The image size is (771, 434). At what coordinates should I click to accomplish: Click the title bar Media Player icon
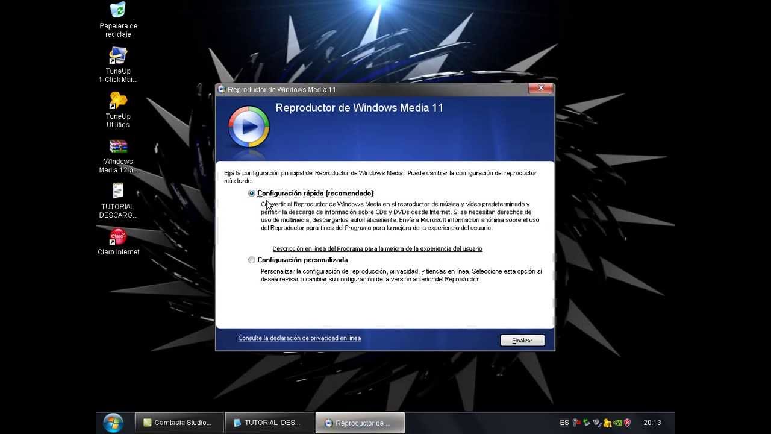click(222, 89)
